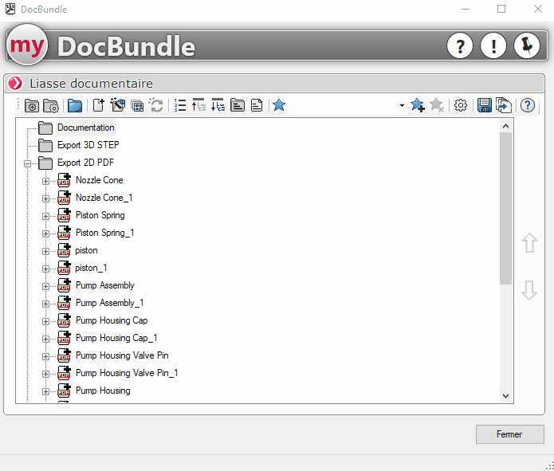Click the add new folder icon

tap(32, 105)
